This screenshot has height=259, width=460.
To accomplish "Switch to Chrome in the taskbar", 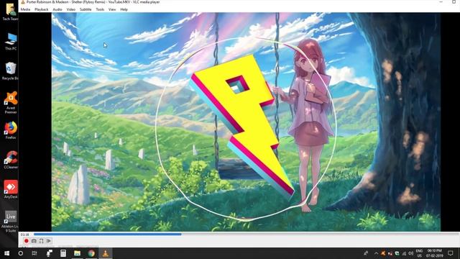I will click(91, 253).
